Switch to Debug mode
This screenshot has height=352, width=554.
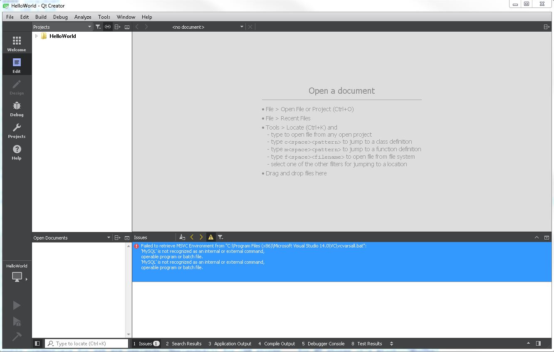(17, 108)
